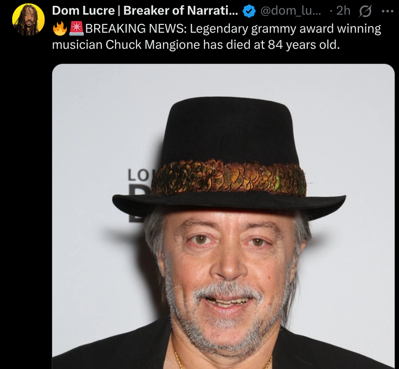Open the three-dot more options menu
This screenshot has width=399, height=369.
tap(388, 11)
